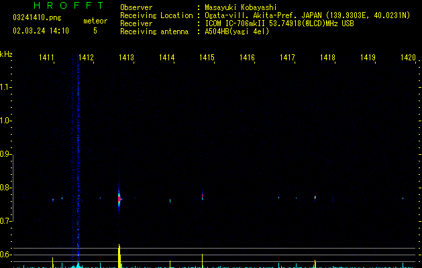422x268 pixels.
Task: Click the Observer label
Action: pos(136,7)
